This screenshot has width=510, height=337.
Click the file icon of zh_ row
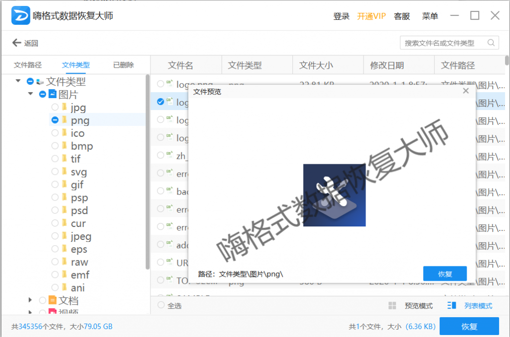(169, 154)
